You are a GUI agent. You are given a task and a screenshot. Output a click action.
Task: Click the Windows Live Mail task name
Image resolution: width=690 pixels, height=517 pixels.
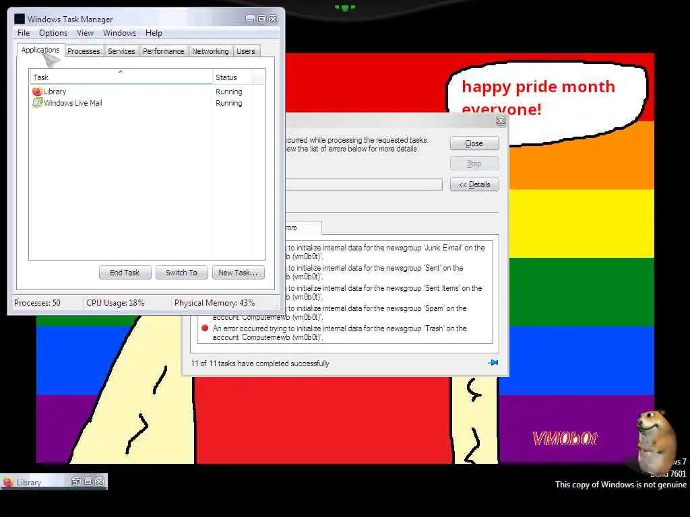click(x=73, y=103)
